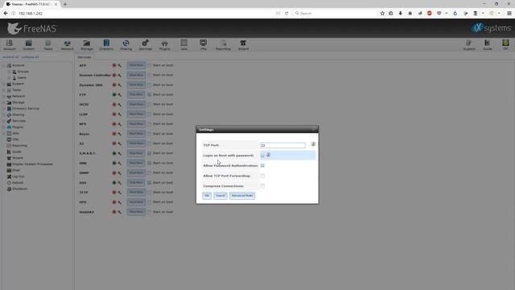
Task: Toggle Start on boot for AFP
Action: (x=150, y=65)
